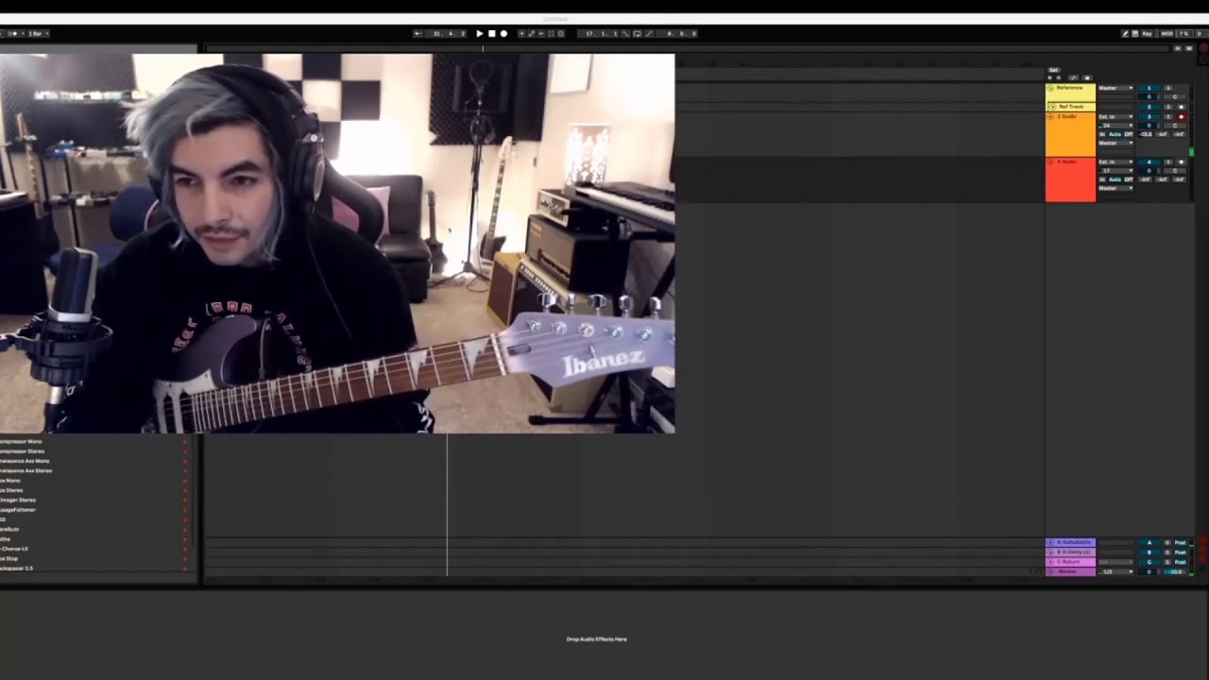The image size is (1209, 680).
Task: Toggle A Valhalla return Post button
Action: click(x=1181, y=542)
